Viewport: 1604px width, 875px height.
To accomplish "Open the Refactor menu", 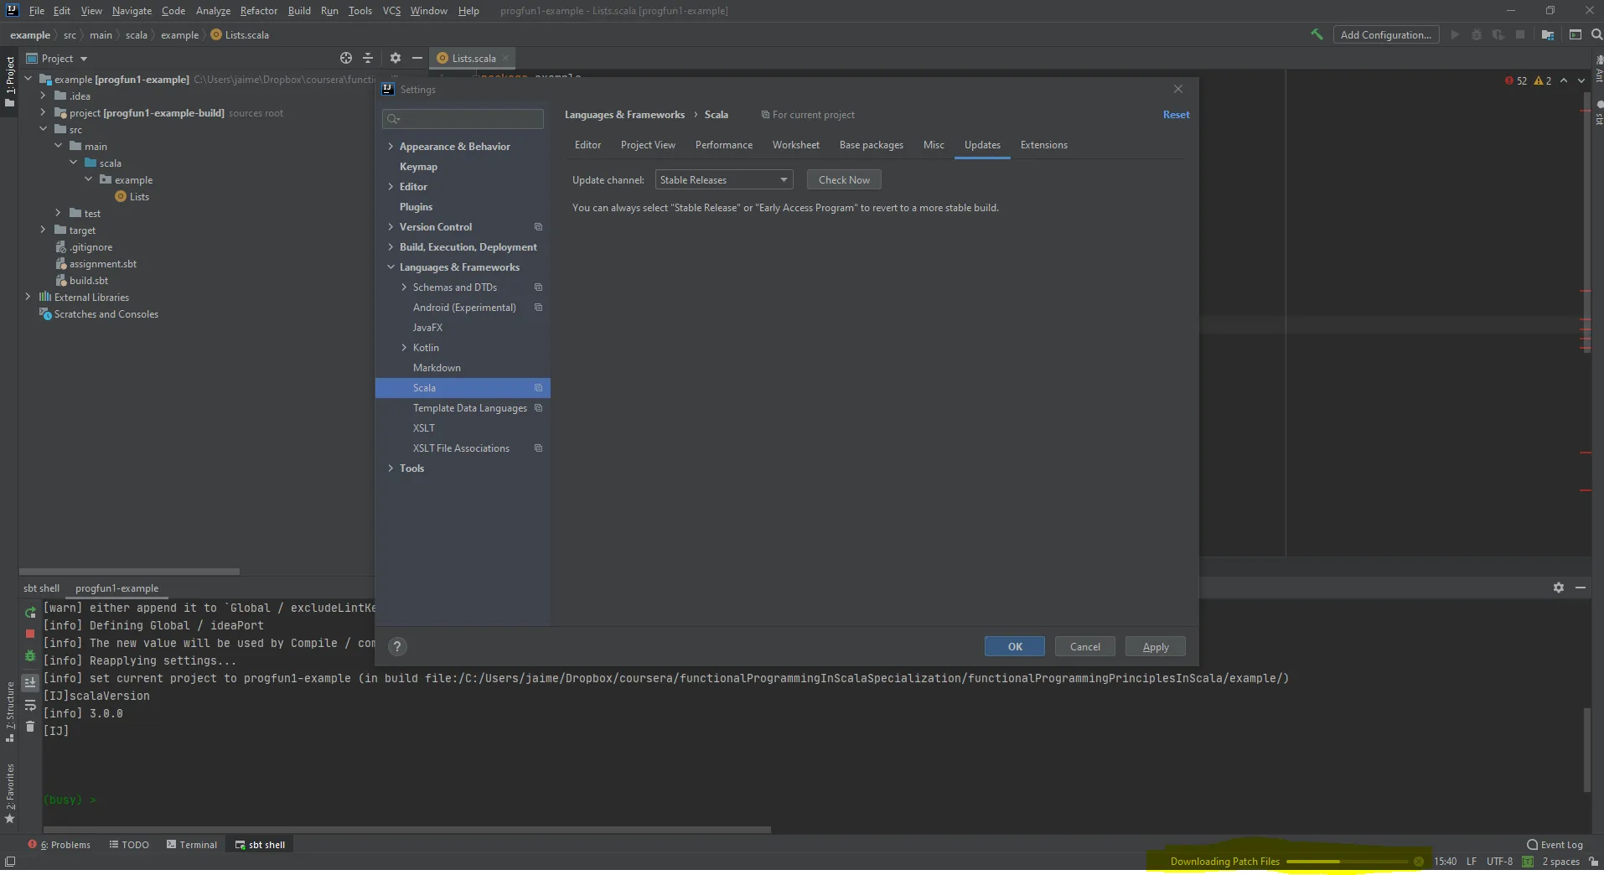I will click(x=258, y=11).
